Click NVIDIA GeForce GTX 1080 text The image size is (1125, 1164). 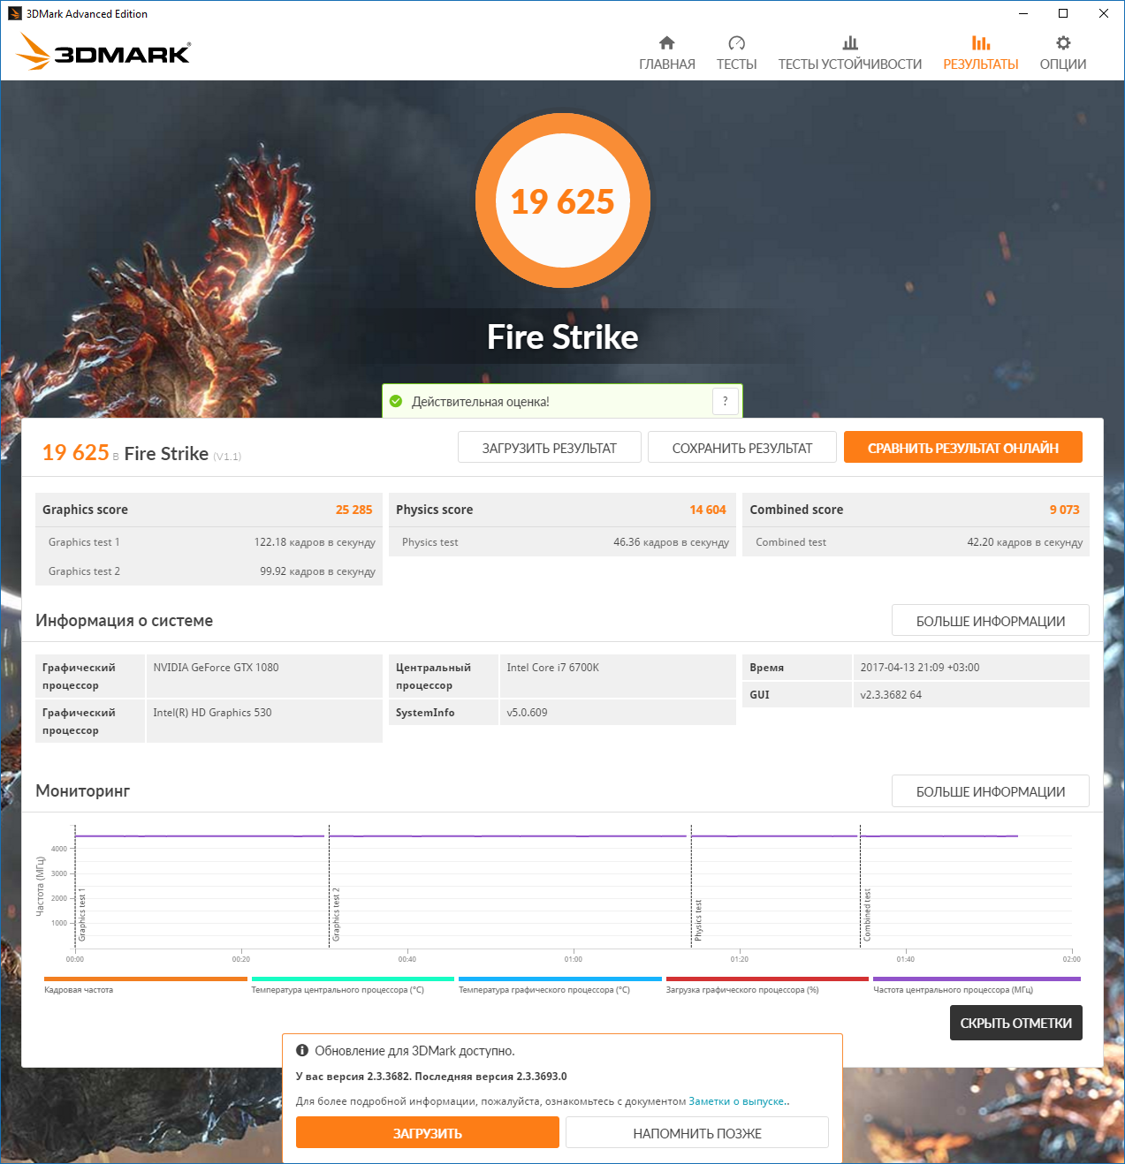[x=216, y=668]
